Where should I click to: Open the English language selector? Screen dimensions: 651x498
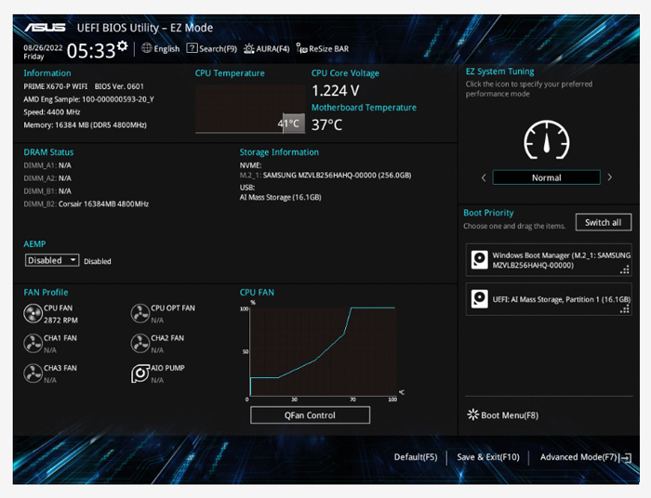point(161,48)
